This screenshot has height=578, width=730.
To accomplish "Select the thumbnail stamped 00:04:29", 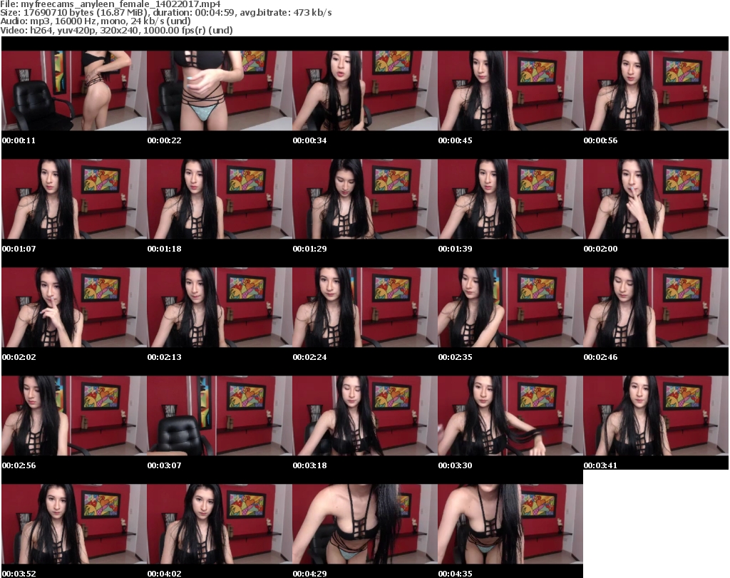I will [364, 524].
